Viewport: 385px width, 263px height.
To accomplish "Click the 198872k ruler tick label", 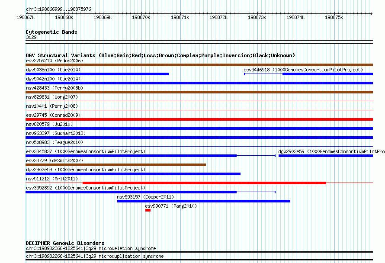I will 218,17.
